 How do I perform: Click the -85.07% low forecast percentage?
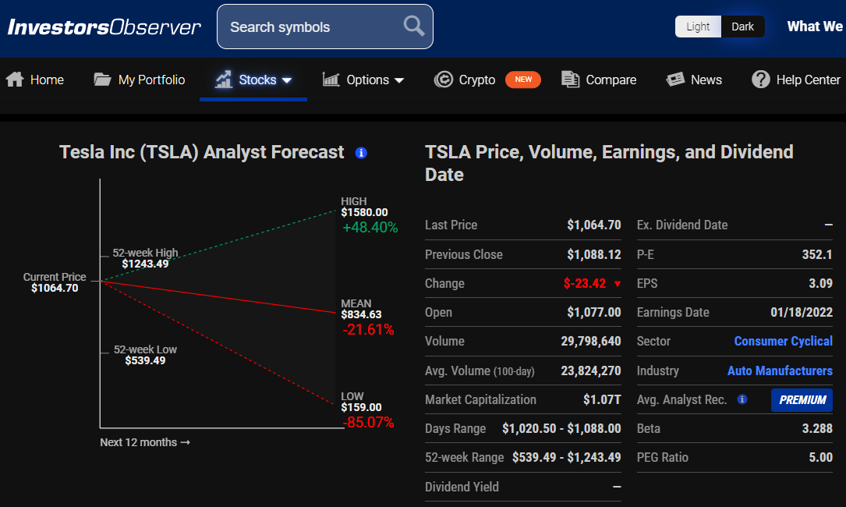[x=368, y=422]
